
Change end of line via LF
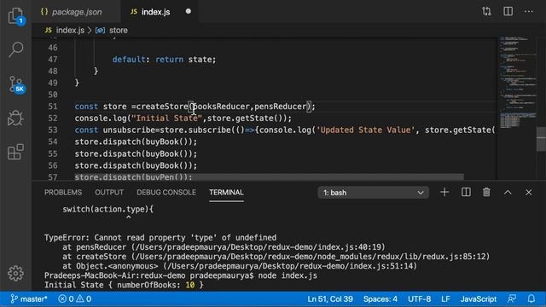tap(445, 298)
